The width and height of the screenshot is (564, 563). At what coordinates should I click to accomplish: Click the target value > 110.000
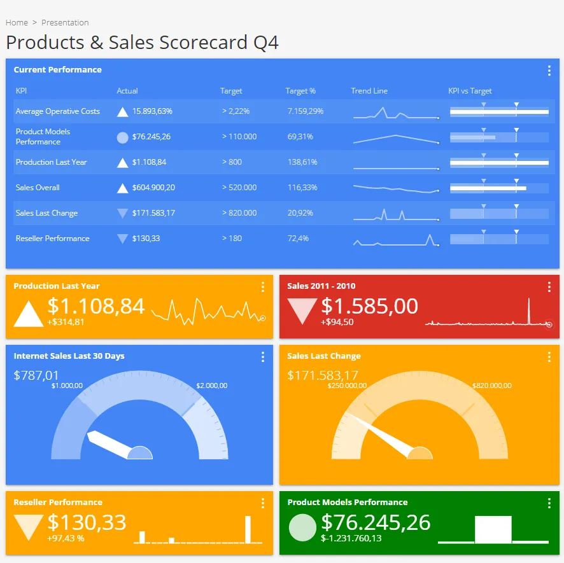(x=239, y=137)
